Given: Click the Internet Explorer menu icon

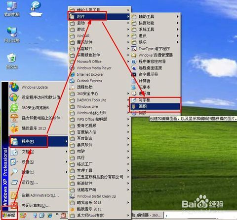Looking at the screenshot, I should 72,74.
